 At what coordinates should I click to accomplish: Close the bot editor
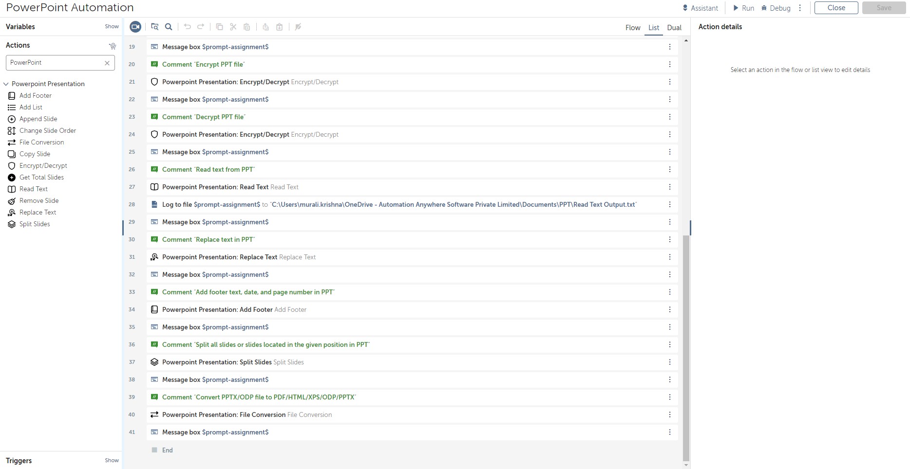pos(836,8)
